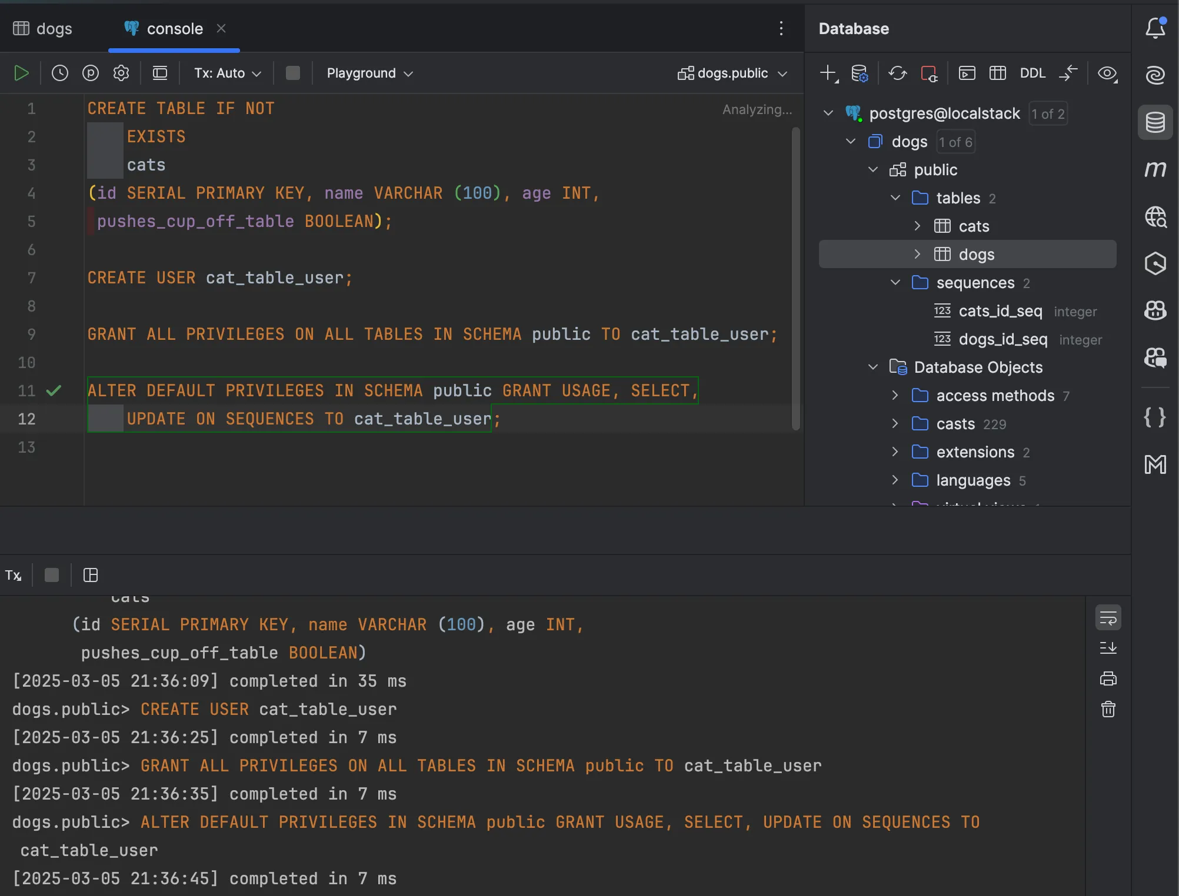The width and height of the screenshot is (1179, 896).
Task: Toggle soft-wrap in the output panel
Action: 1108,617
